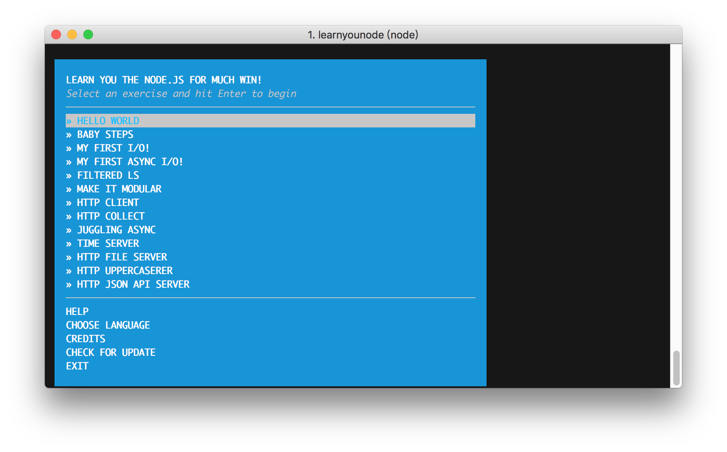Viewport: 727px width, 452px height.
Task: View the CREDITS entry
Action: [x=85, y=339]
